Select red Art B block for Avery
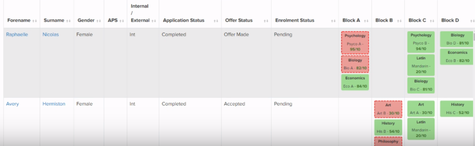This screenshot has height=146, width=475. click(x=388, y=109)
